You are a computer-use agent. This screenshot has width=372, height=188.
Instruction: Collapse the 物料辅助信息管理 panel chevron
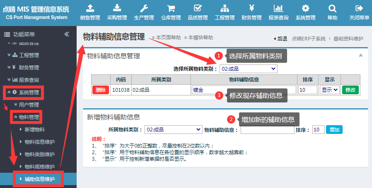click(360, 55)
